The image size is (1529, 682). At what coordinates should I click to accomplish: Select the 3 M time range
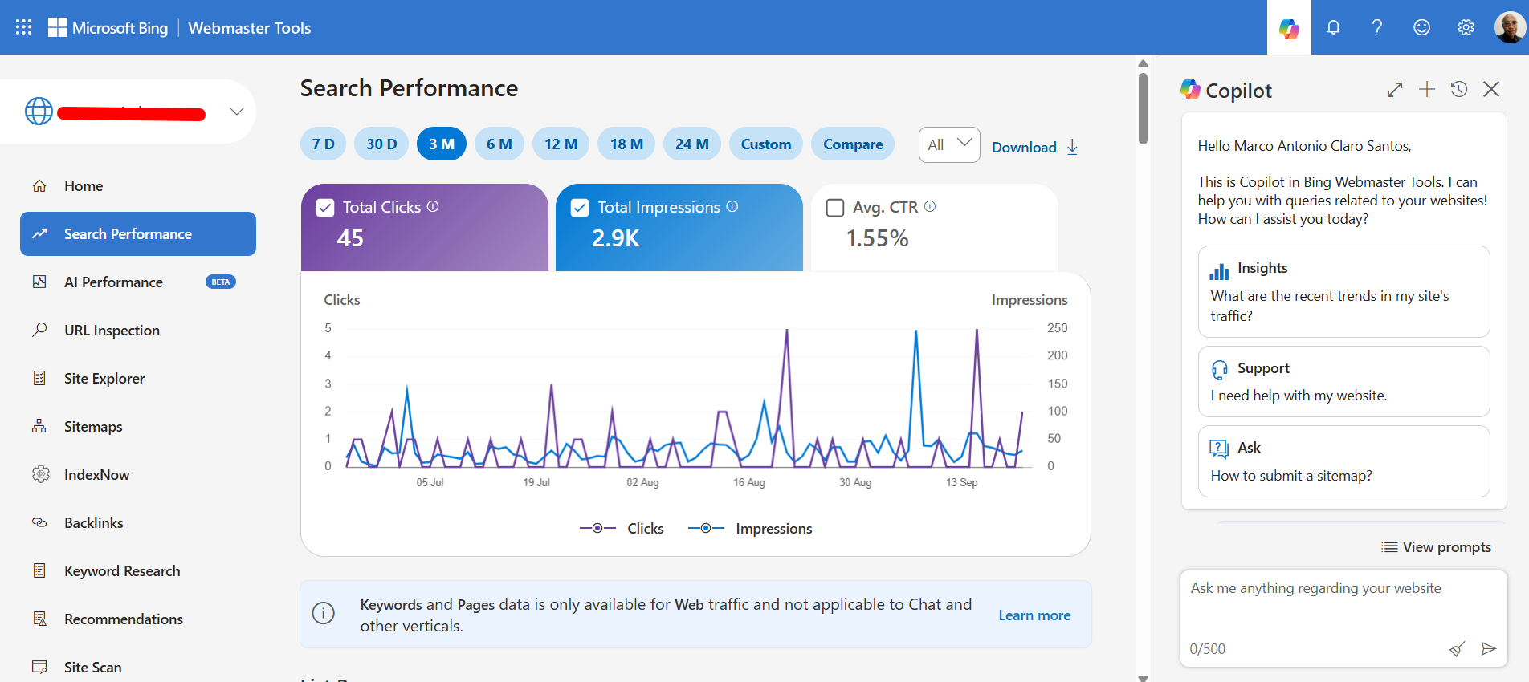pos(442,144)
